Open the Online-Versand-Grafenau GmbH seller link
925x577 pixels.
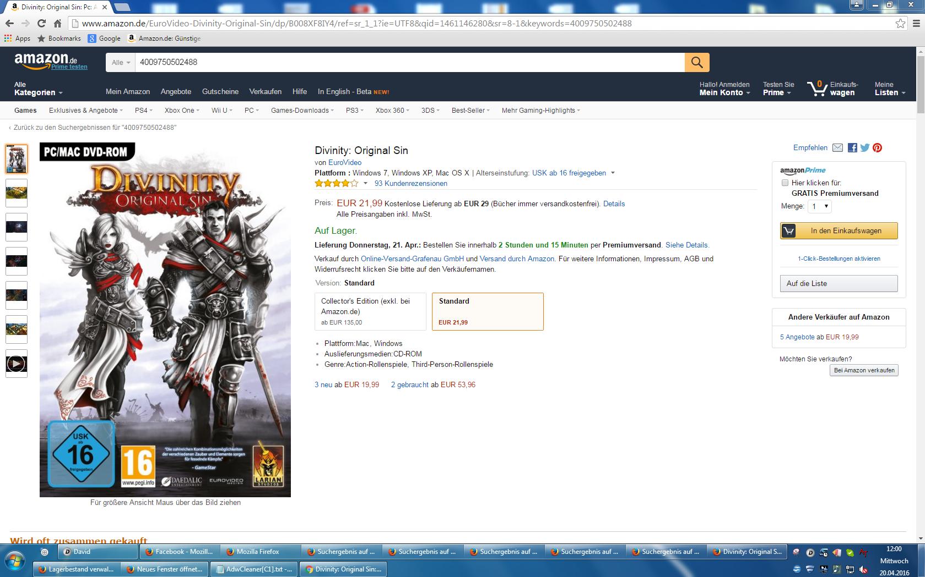pos(412,259)
